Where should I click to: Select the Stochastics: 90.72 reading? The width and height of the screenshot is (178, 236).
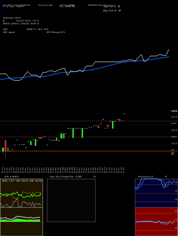[x=12, y=18]
